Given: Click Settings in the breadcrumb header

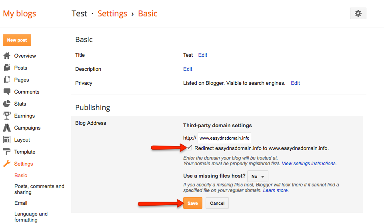Looking at the screenshot, I should pyautogui.click(x=112, y=14).
